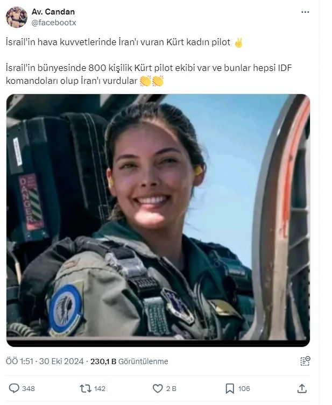Screen dimensions: 332x405
Task: Click the 30 Eki 2024 timestamp
Action: [x=61, y=361]
